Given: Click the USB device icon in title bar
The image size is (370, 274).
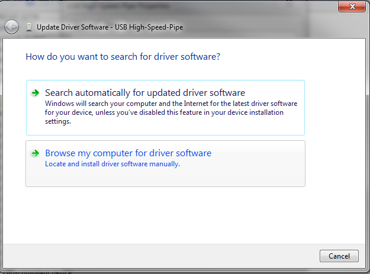Looking at the screenshot, I should click(30, 27).
